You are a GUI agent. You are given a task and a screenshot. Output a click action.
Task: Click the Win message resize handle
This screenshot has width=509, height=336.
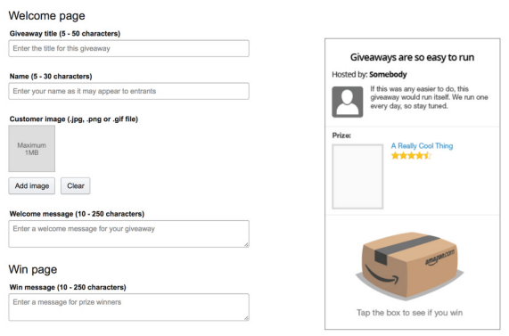246,318
